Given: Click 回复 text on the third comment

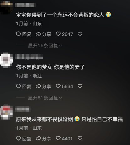Looking at the screenshot, I should click(x=27, y=139).
